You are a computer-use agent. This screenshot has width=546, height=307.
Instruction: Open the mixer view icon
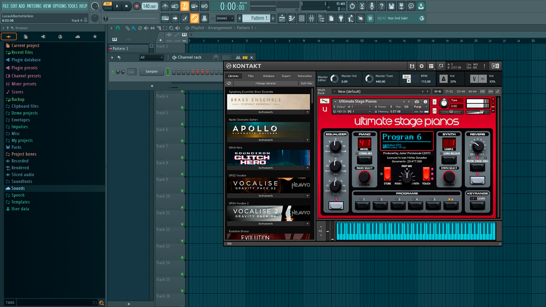click(311, 18)
